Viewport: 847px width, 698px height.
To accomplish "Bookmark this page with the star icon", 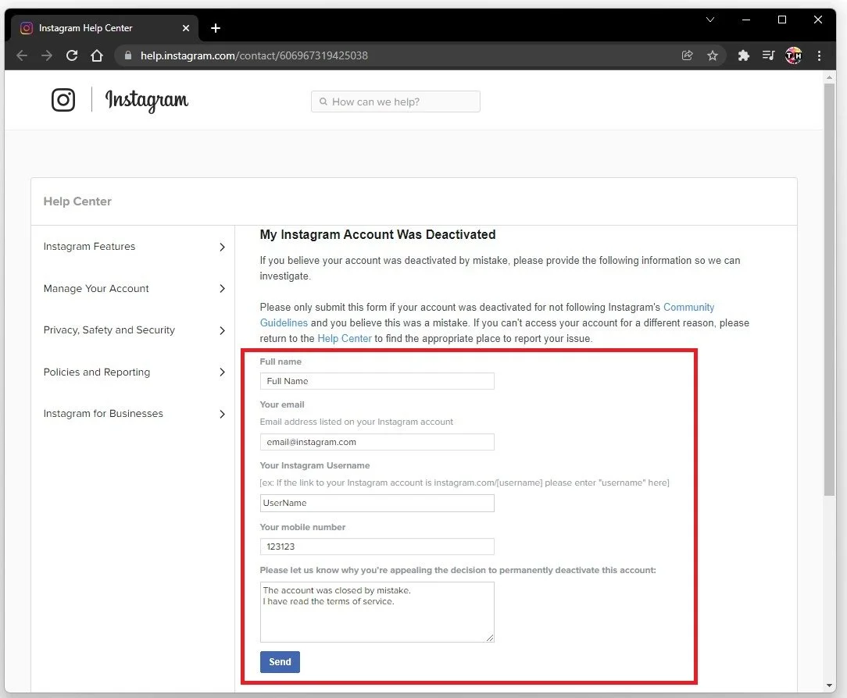I will pyautogui.click(x=713, y=55).
